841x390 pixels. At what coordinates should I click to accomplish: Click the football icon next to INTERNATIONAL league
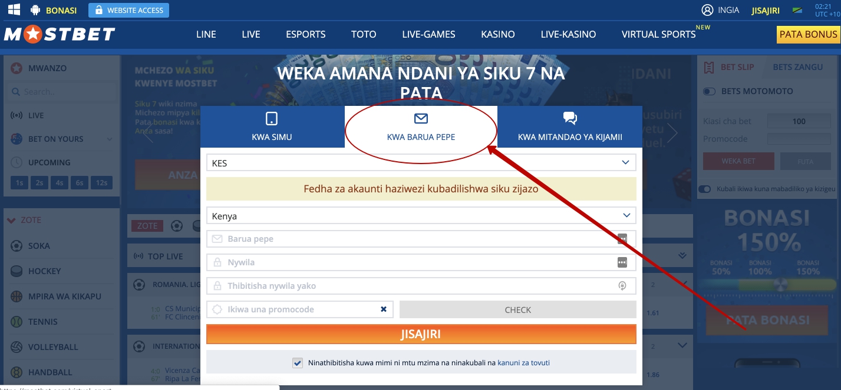click(x=139, y=346)
